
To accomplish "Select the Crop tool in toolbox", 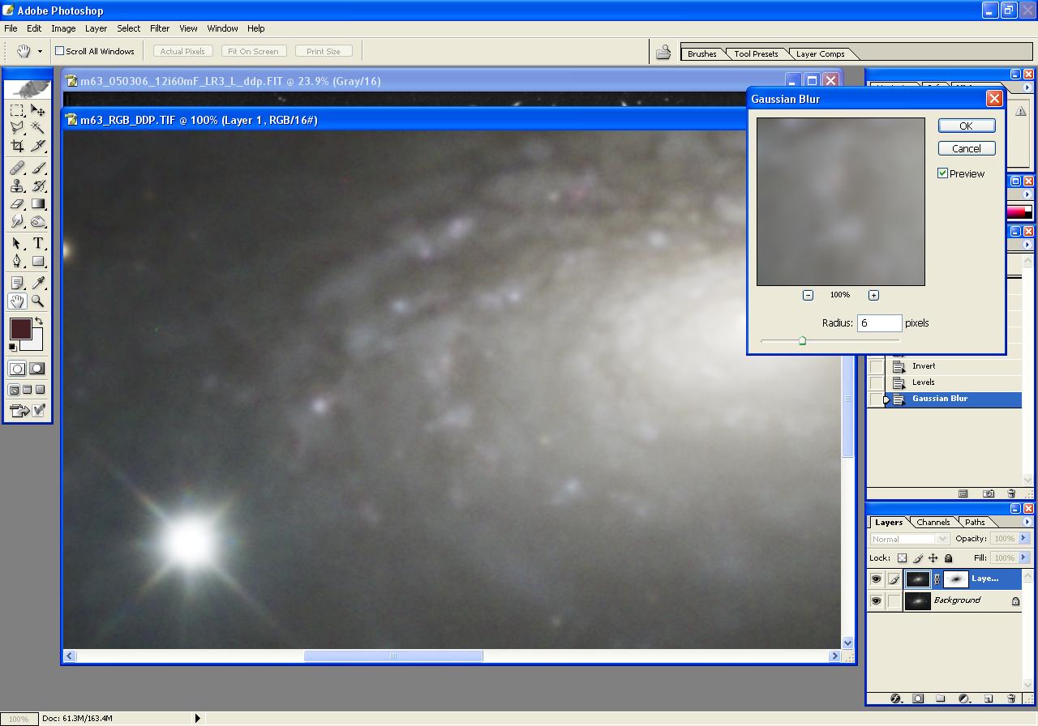I will 17,147.
